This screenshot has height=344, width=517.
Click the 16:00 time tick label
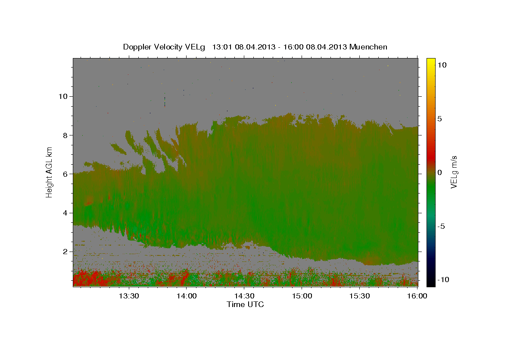pos(417,296)
